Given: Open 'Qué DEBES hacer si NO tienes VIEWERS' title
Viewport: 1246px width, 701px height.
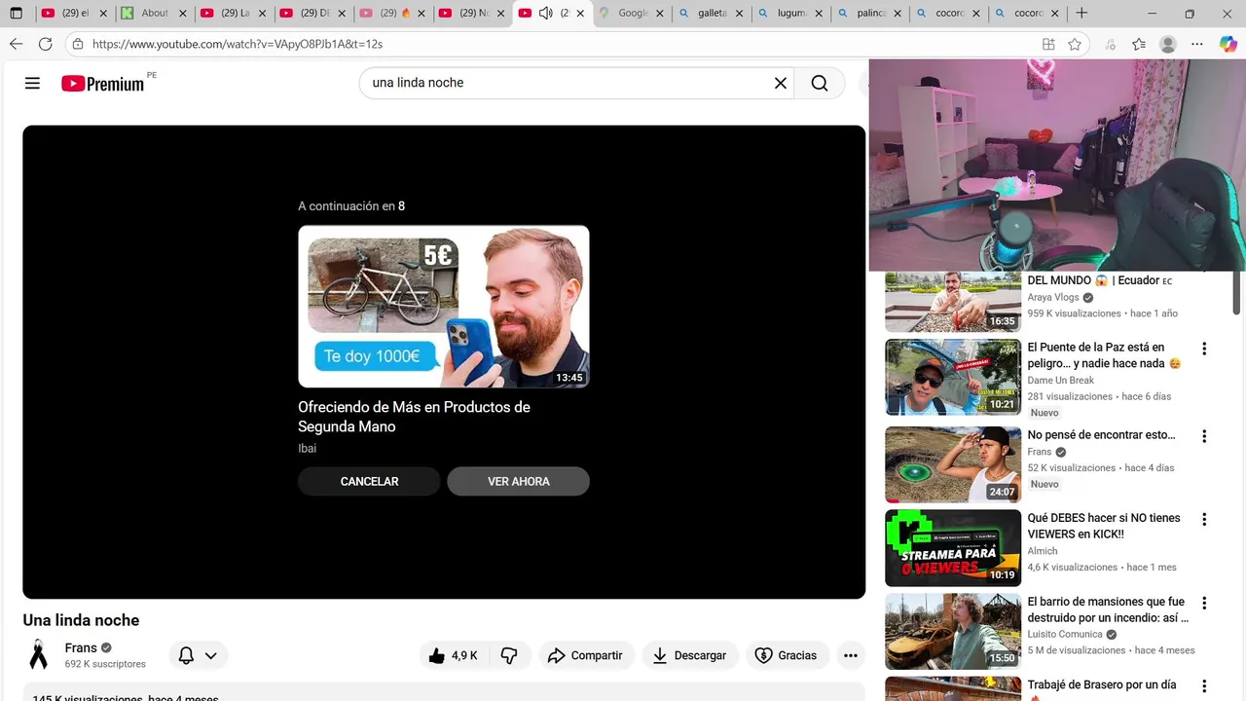Looking at the screenshot, I should point(1103,526).
